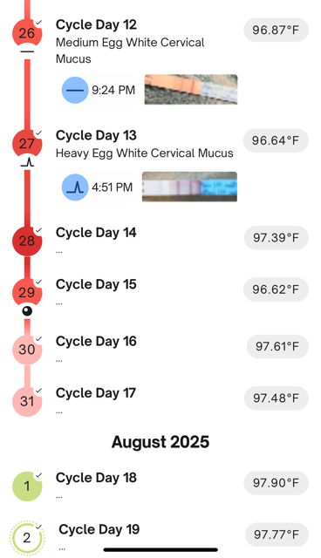View the Cycle Day 12 test strip photo
The image size is (321, 558).
tap(191, 89)
